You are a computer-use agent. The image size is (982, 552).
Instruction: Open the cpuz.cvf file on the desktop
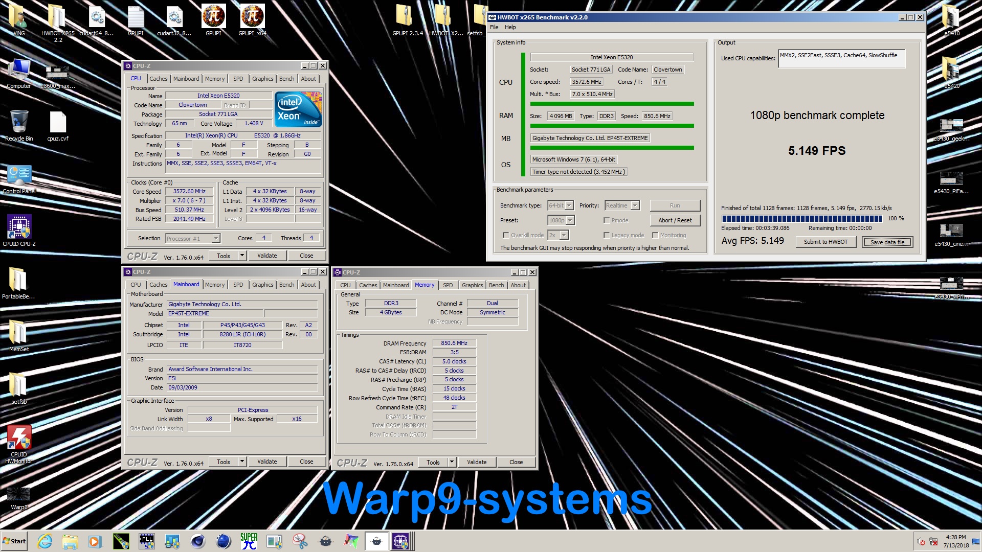click(x=58, y=125)
